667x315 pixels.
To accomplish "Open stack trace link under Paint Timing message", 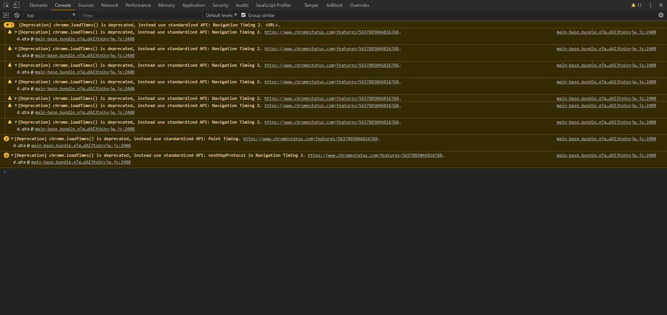I will [81, 145].
